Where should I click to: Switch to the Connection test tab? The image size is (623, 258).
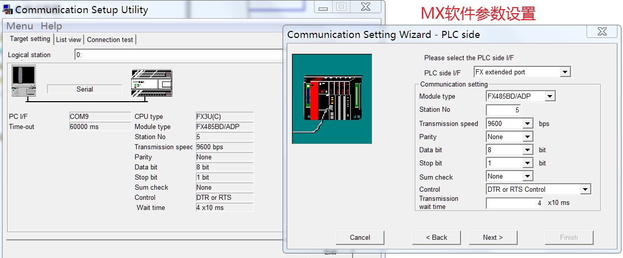click(x=110, y=39)
